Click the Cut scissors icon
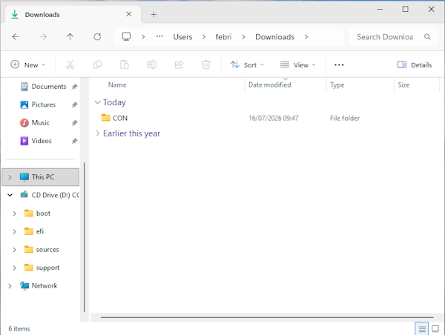 tap(70, 64)
